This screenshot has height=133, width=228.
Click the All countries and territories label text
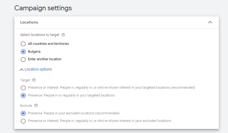(x=48, y=44)
